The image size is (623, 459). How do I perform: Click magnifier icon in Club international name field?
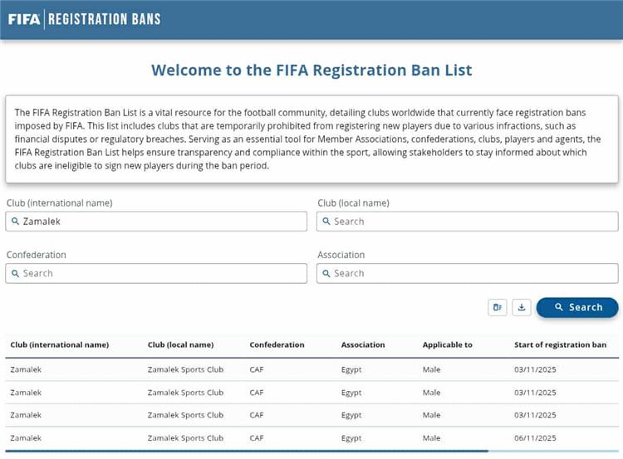point(15,222)
